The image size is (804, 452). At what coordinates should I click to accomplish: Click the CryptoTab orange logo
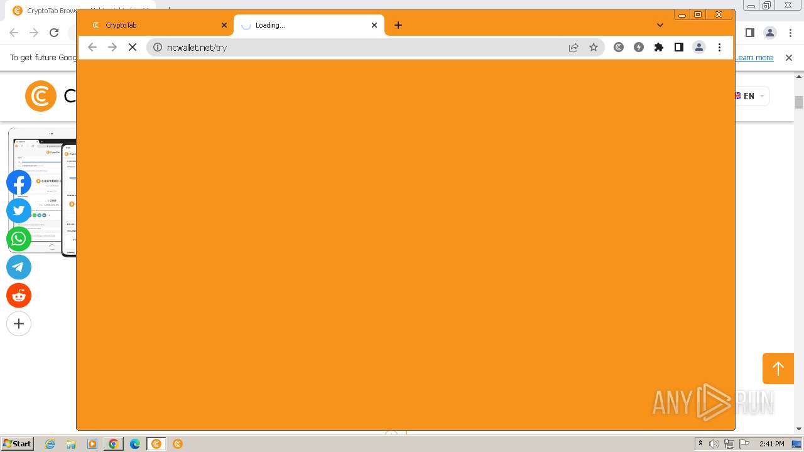[x=41, y=96]
